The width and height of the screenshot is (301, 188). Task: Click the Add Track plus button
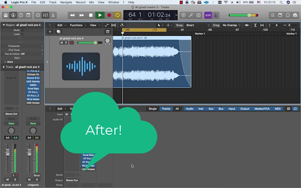(50, 32)
